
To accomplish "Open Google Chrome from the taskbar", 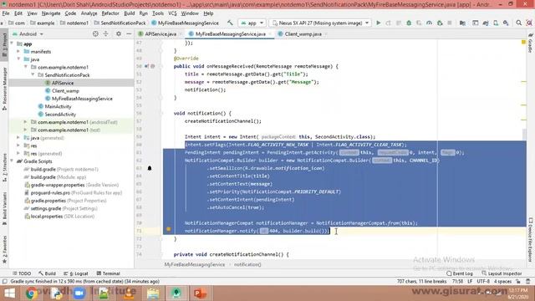I will (x=32, y=293).
